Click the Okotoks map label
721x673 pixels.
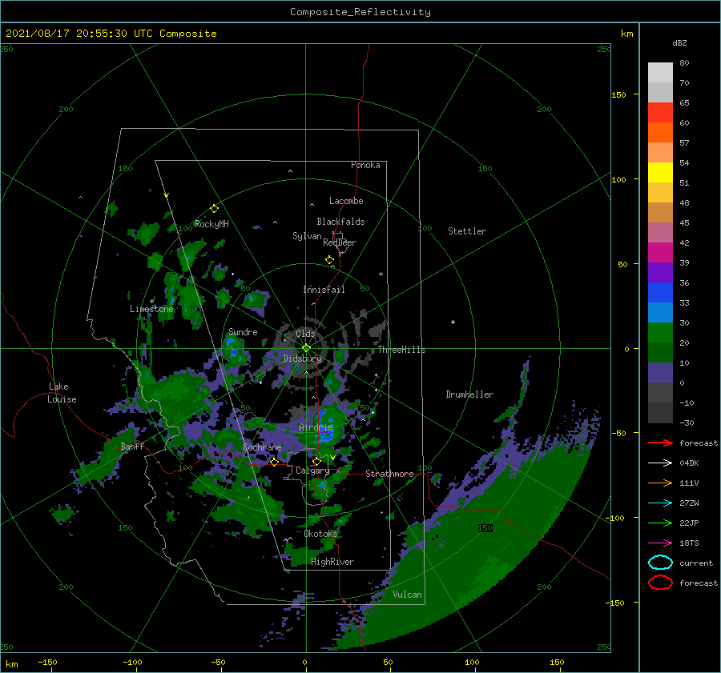coord(321,533)
